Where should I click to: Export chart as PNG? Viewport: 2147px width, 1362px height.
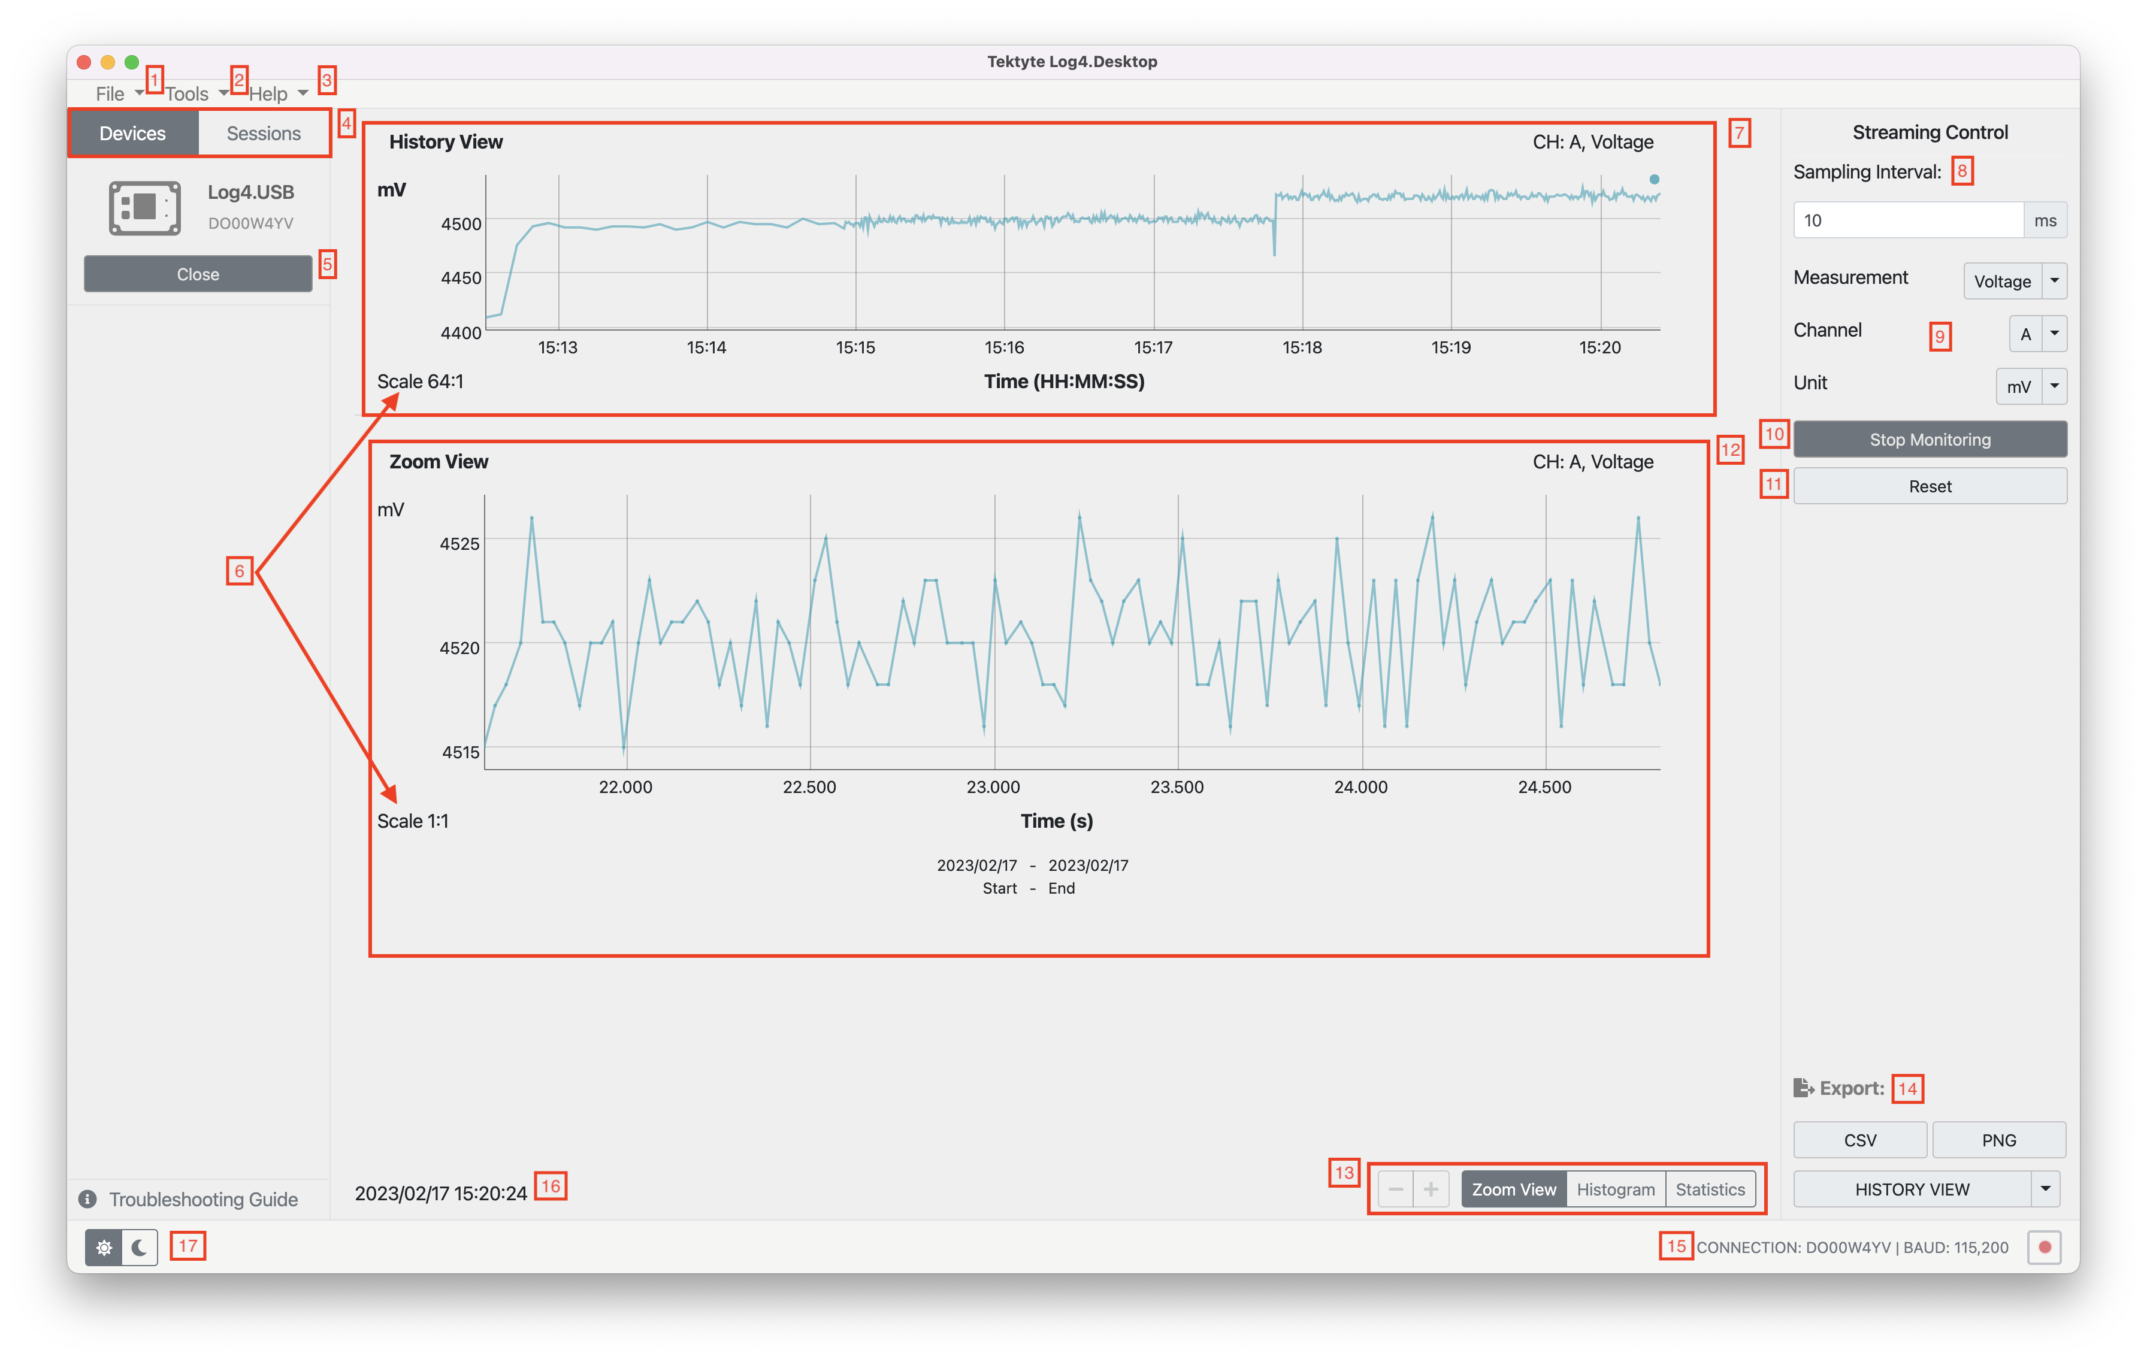pos(1999,1140)
